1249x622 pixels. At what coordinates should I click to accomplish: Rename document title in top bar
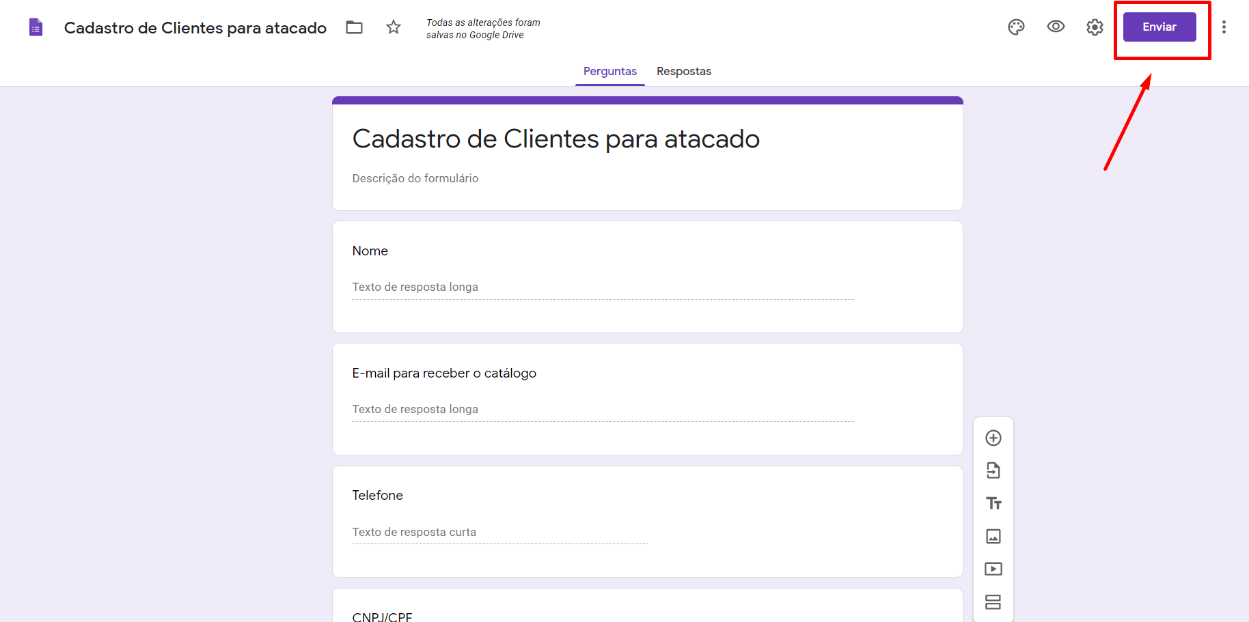pos(195,28)
